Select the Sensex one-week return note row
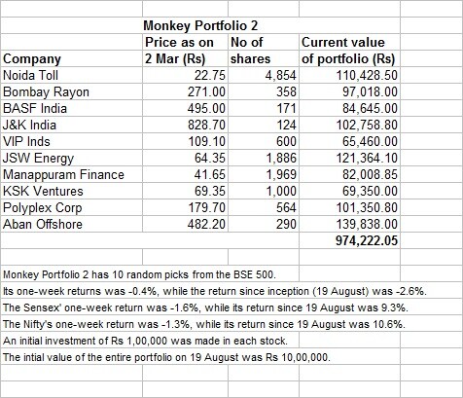The width and height of the screenshot is (463, 398). pyautogui.click(x=205, y=308)
